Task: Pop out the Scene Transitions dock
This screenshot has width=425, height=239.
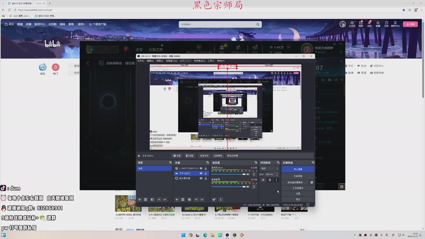Action: tap(278, 163)
